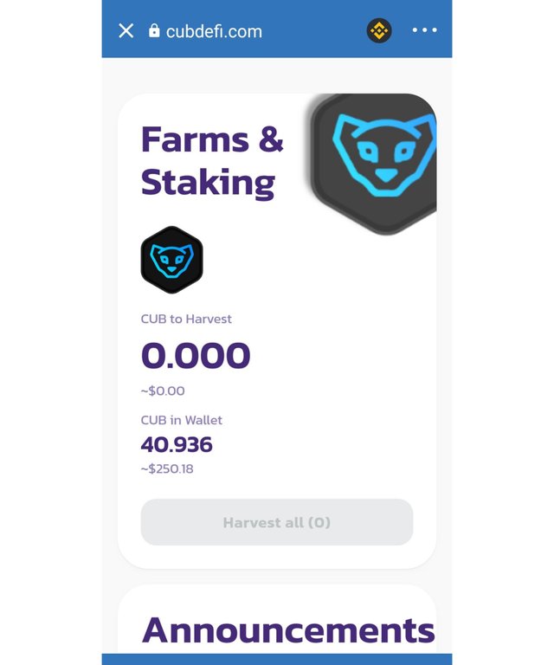Select the cubdefi.com address text
554x665 pixels.
pos(214,31)
